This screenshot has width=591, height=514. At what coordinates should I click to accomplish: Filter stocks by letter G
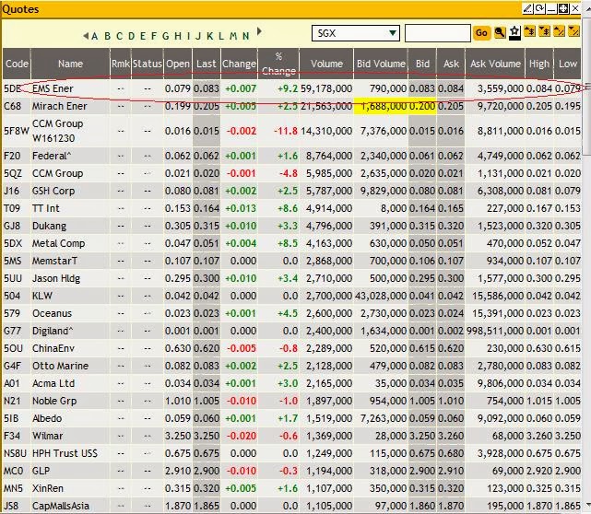coord(165,36)
